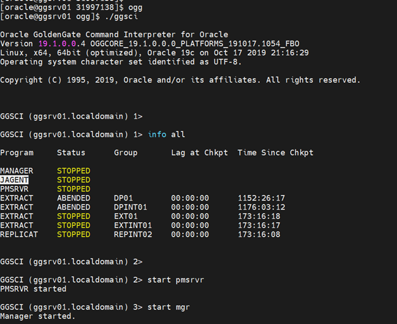Click the 'info all' command text
This screenshot has height=324, width=397.
pos(166,134)
